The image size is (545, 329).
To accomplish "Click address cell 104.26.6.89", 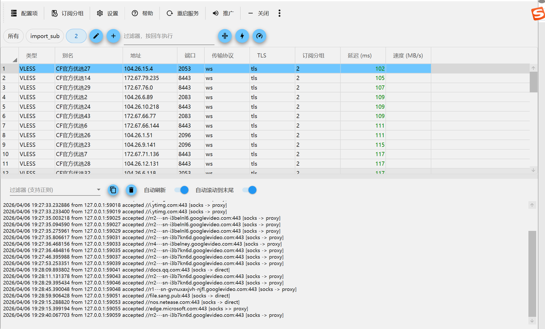I will click(x=150, y=97).
